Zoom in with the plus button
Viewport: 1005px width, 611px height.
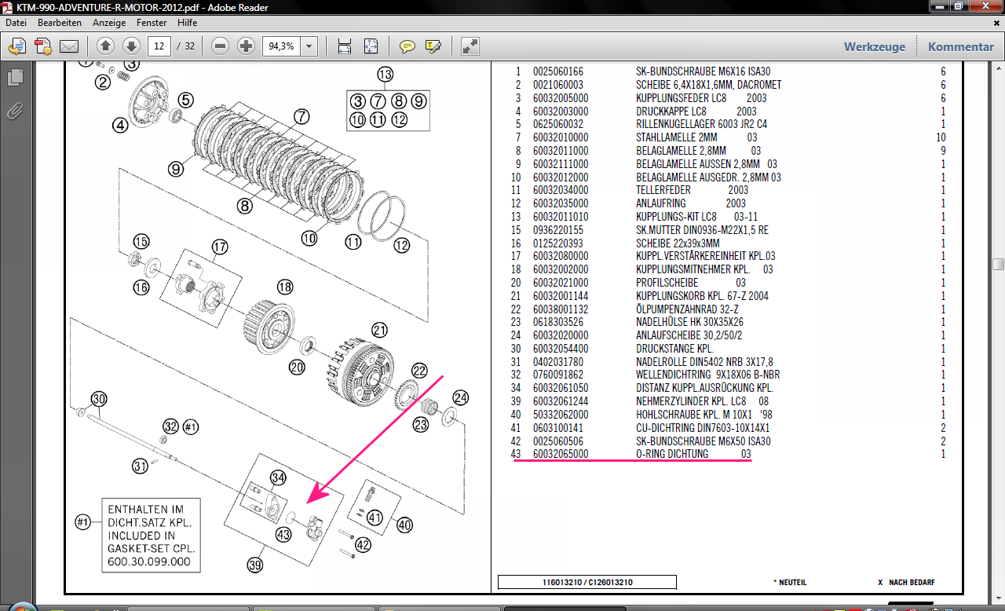click(246, 46)
